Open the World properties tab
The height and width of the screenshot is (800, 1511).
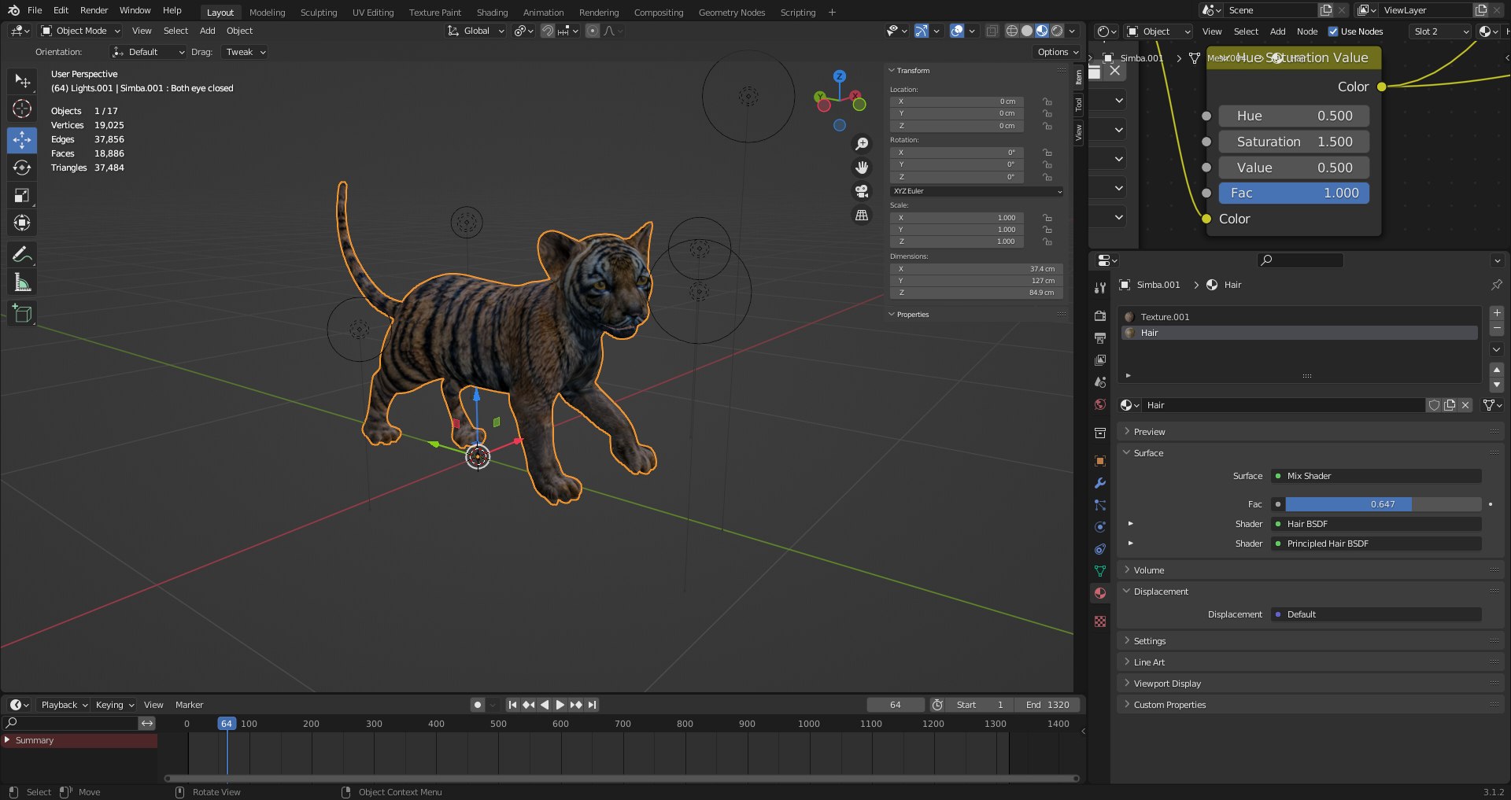[x=1100, y=404]
